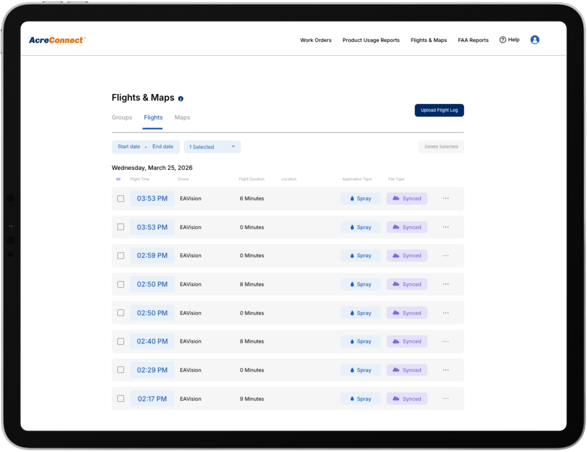
Task: Switch to the Maps tab
Action: [x=182, y=117]
